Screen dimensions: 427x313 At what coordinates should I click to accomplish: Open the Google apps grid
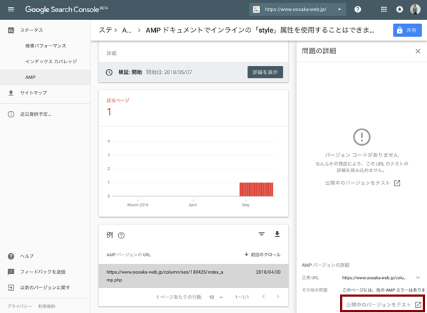tap(384, 9)
